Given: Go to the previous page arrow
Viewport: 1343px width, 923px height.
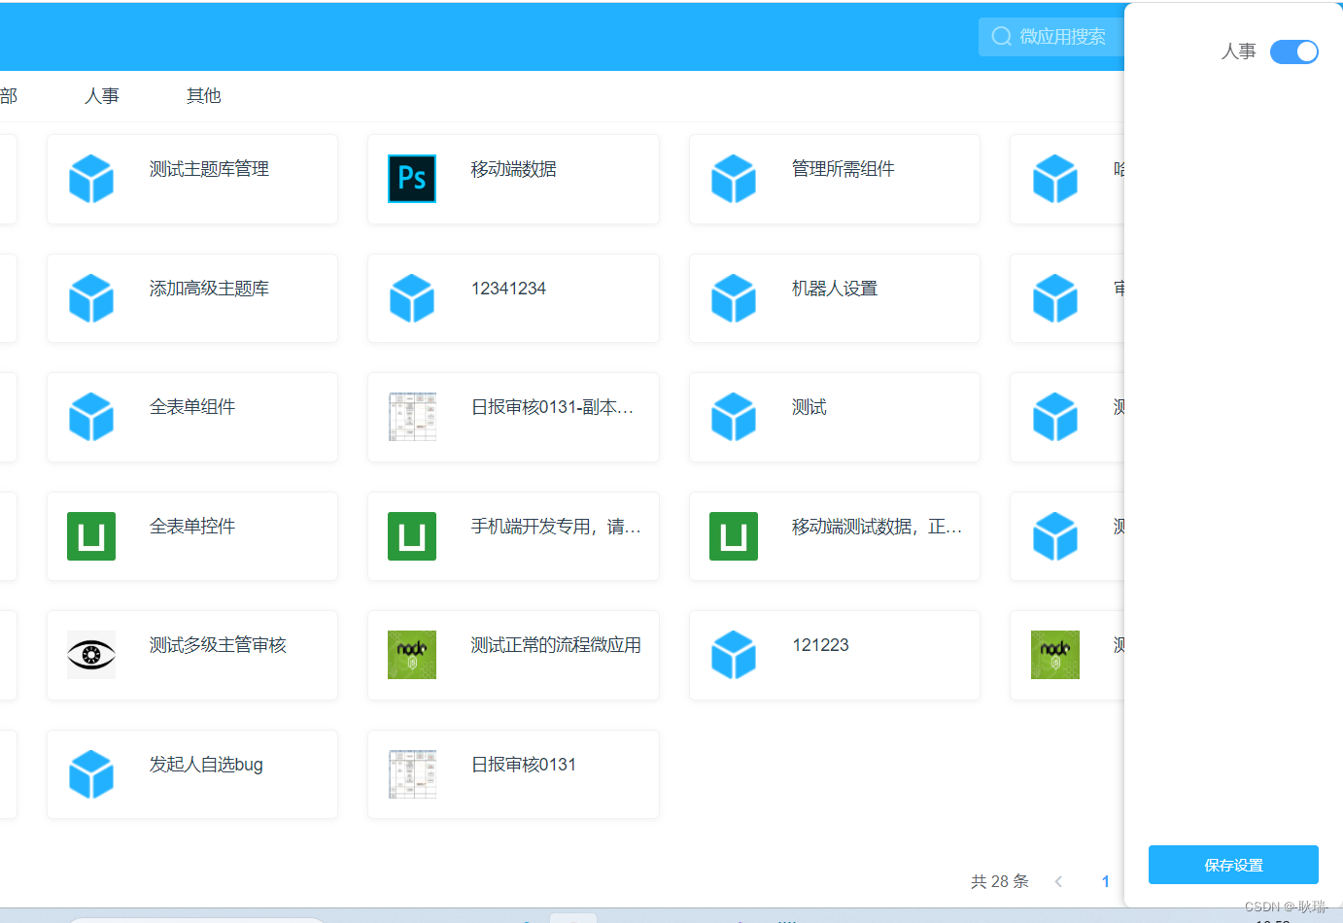Looking at the screenshot, I should [1058, 881].
